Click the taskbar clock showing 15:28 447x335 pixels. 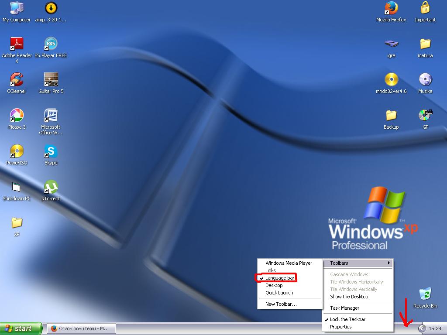pos(435,328)
